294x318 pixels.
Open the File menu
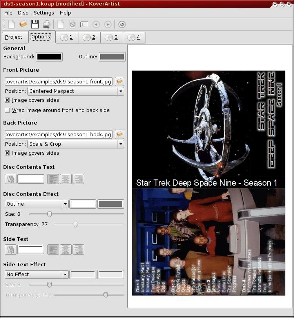pyautogui.click(x=8, y=13)
